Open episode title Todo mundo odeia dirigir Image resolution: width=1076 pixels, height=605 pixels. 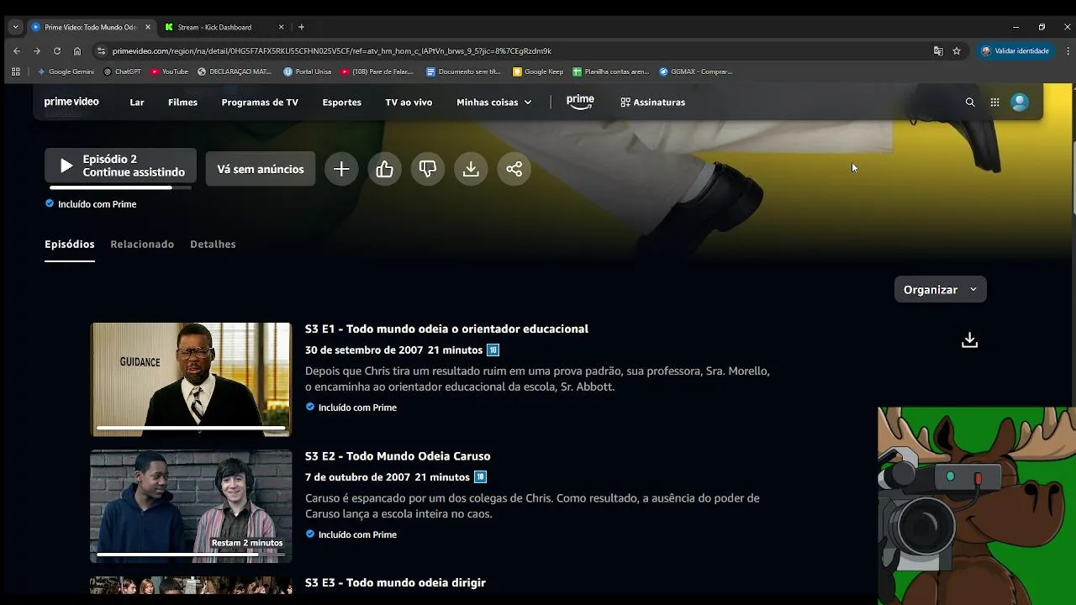pos(415,583)
